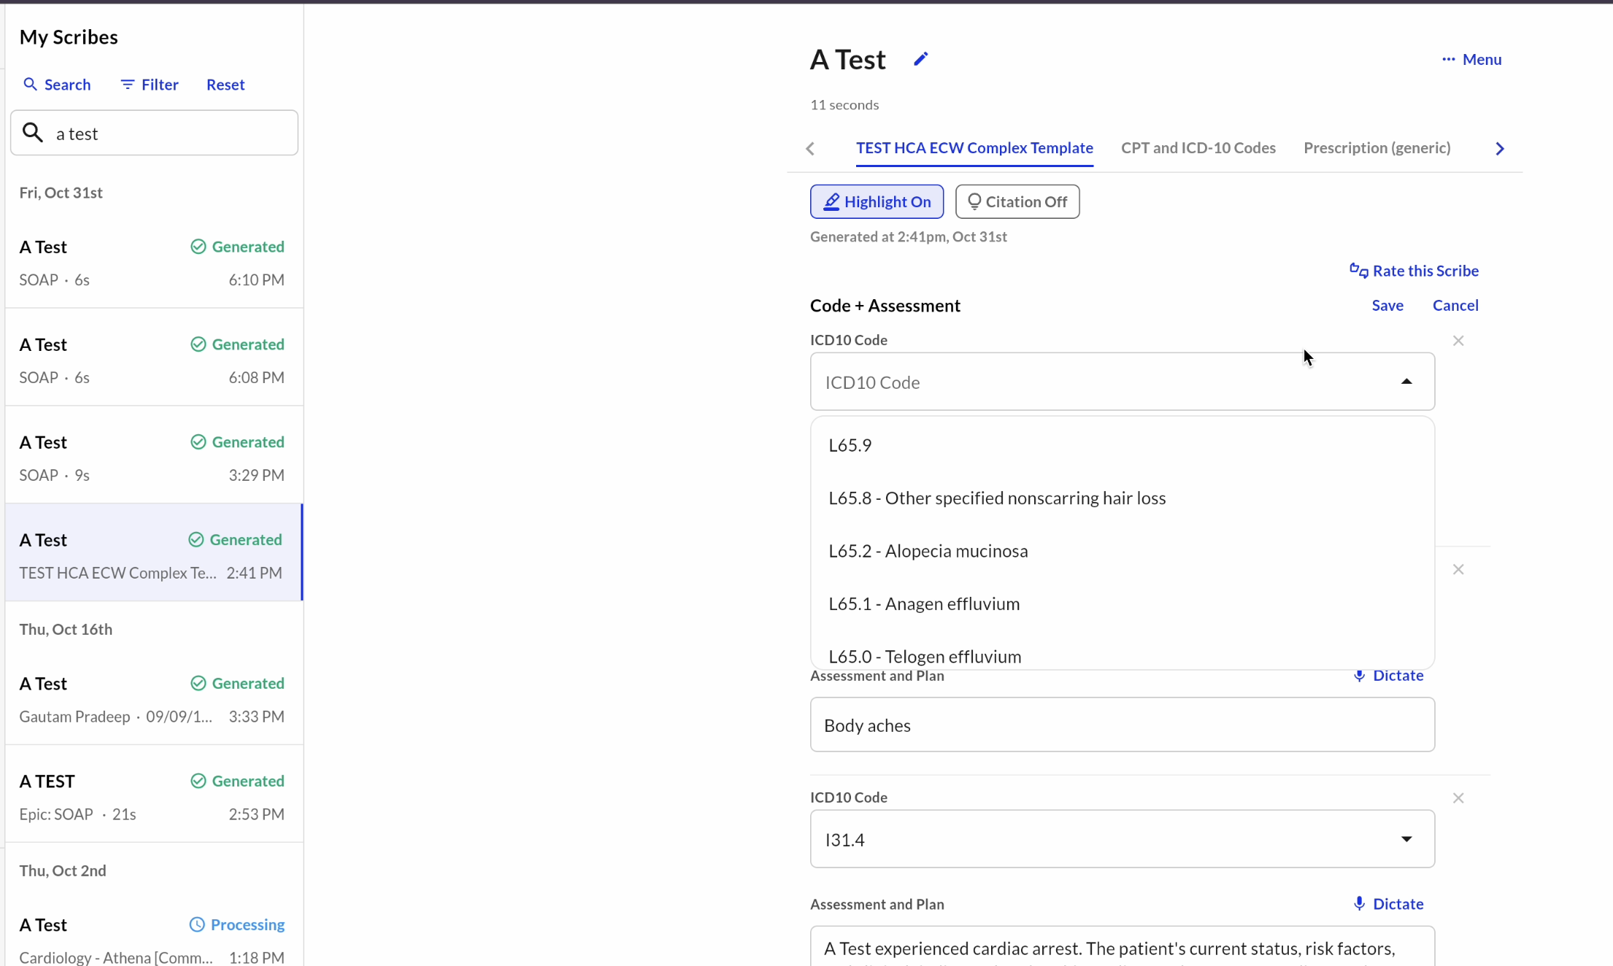Choose L65.2 - Alopecia mucinosa option

(x=928, y=551)
